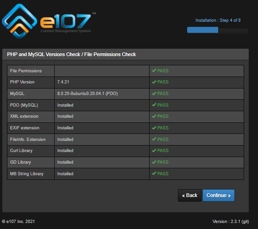The width and height of the screenshot is (258, 229).
Task: Click the MySQL row green checkmark
Action: click(154, 94)
